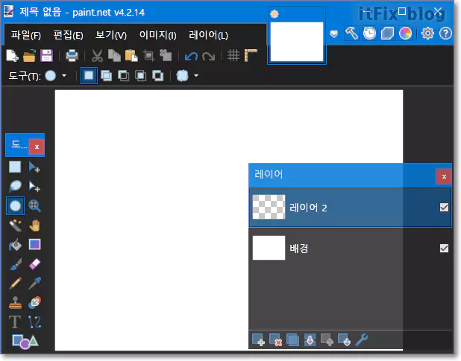The image size is (461, 361).
Task: Toggle the pixel grid icon
Action: (x=233, y=55)
